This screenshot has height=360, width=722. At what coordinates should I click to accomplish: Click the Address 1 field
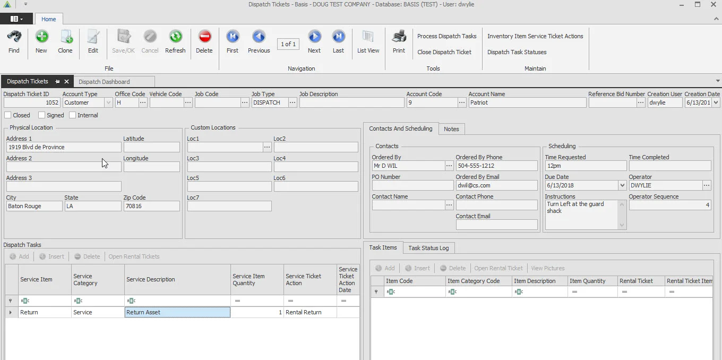tap(64, 147)
